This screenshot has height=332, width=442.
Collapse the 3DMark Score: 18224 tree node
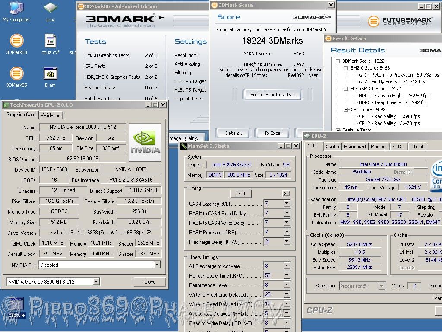338,61
